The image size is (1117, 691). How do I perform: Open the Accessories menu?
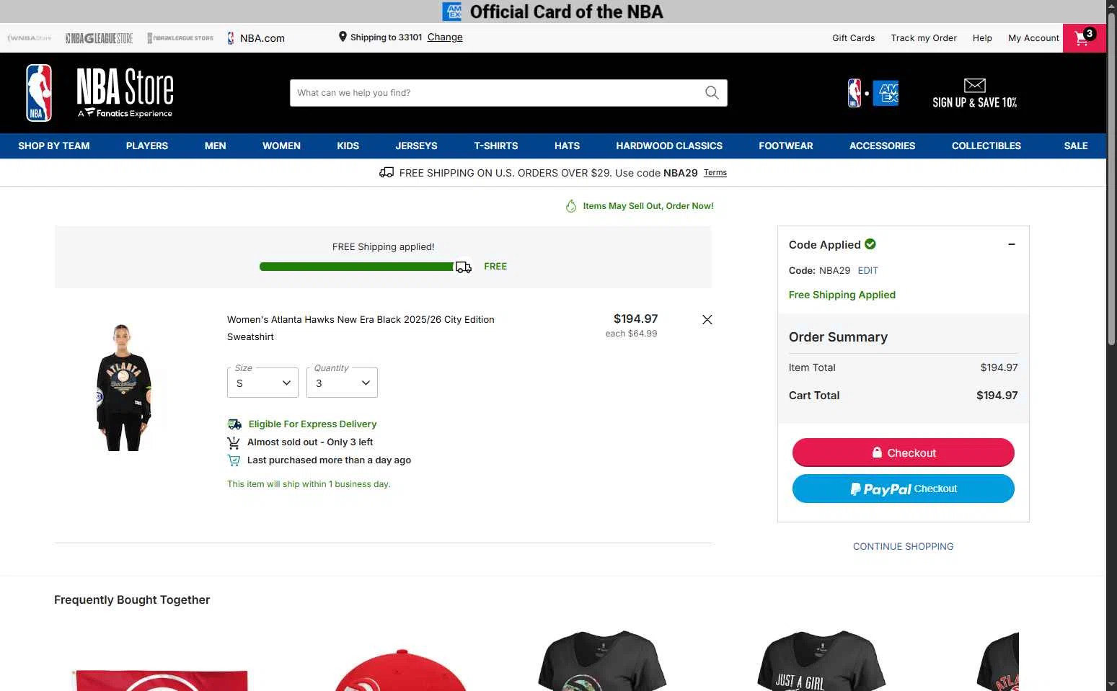pyautogui.click(x=882, y=146)
